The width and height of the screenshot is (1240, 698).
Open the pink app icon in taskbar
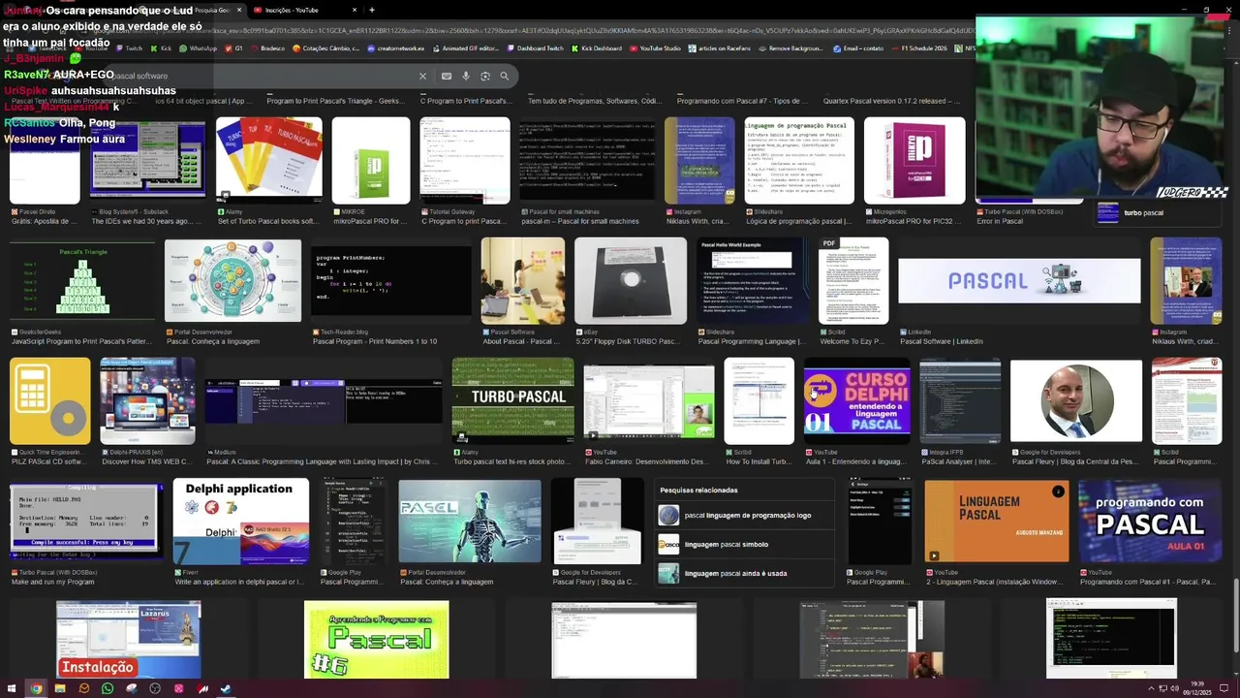click(x=178, y=688)
